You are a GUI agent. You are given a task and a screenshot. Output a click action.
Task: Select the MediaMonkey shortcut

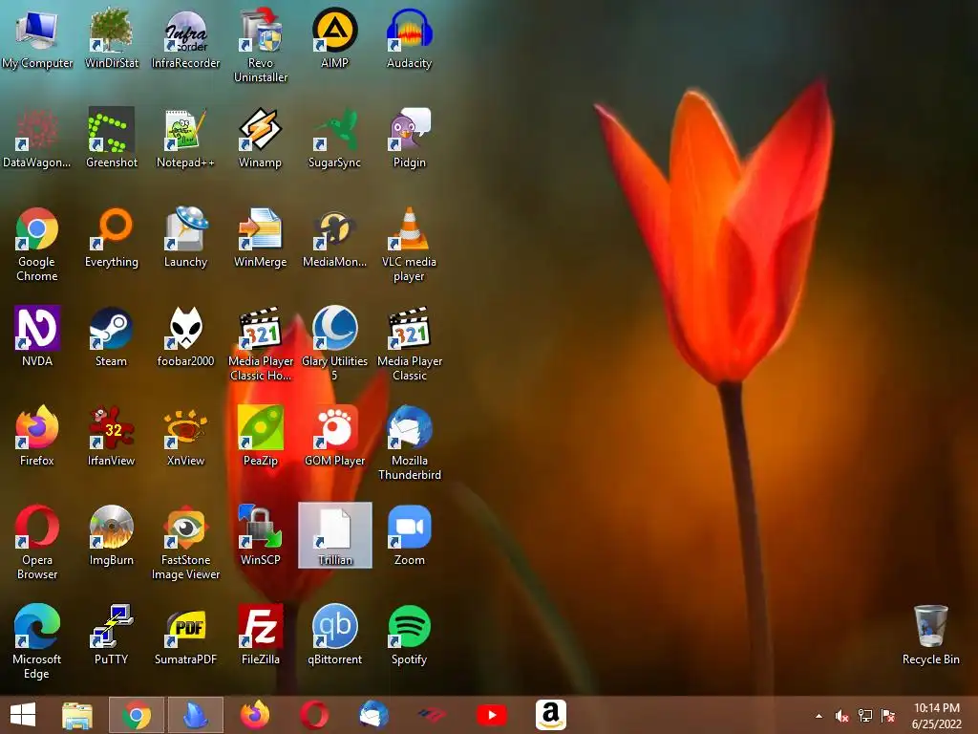(x=335, y=237)
